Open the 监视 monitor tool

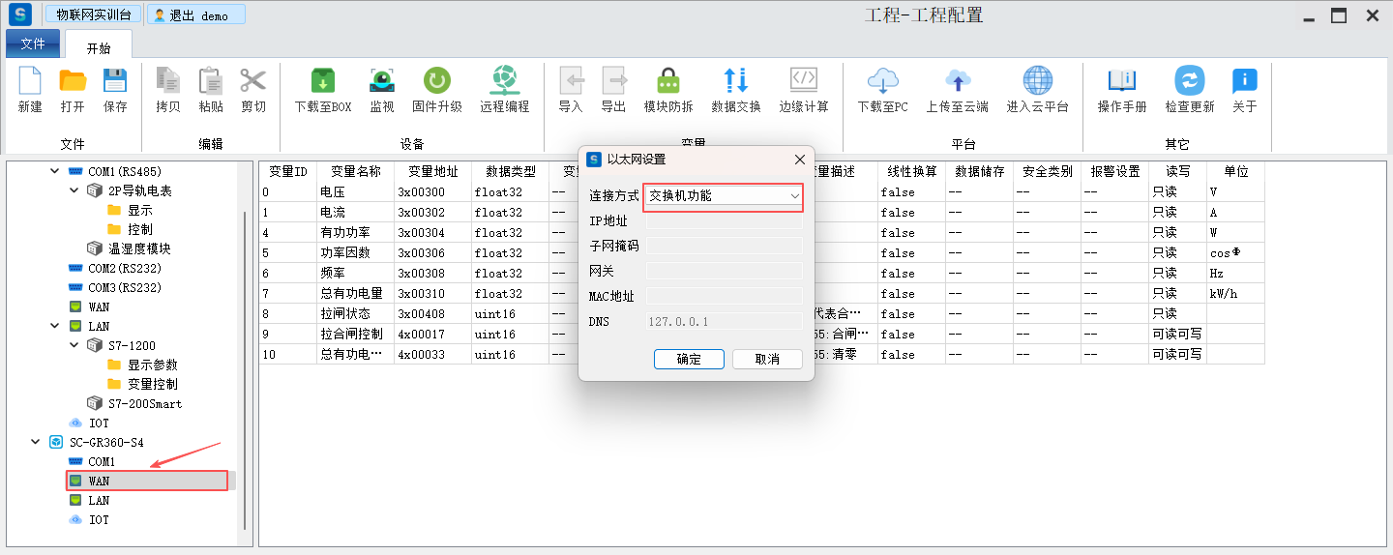(x=382, y=82)
